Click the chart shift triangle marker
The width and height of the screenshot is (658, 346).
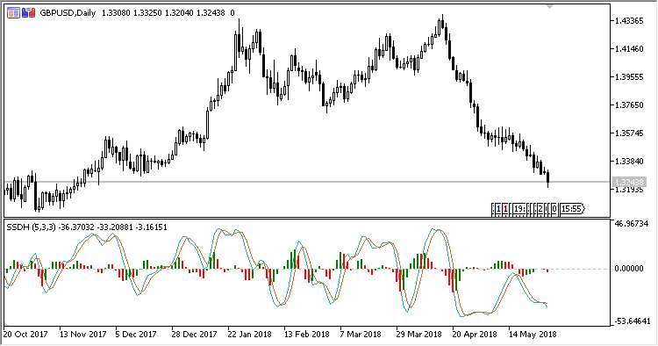pyautogui.click(x=550, y=7)
